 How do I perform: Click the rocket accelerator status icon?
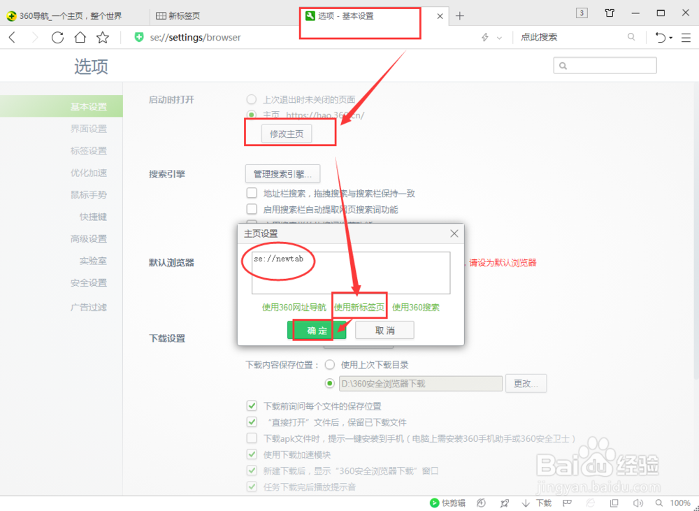[505, 503]
